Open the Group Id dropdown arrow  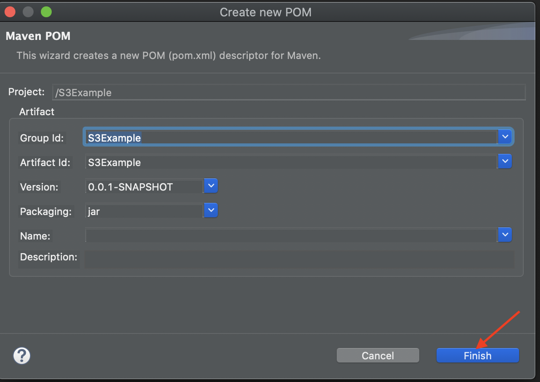505,136
